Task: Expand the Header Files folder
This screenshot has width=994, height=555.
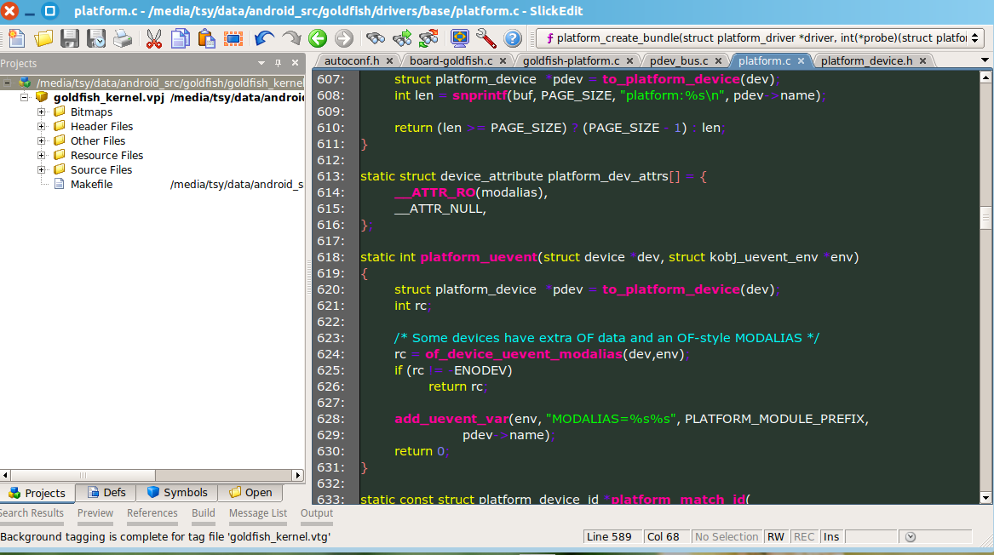Action: pyautogui.click(x=41, y=126)
